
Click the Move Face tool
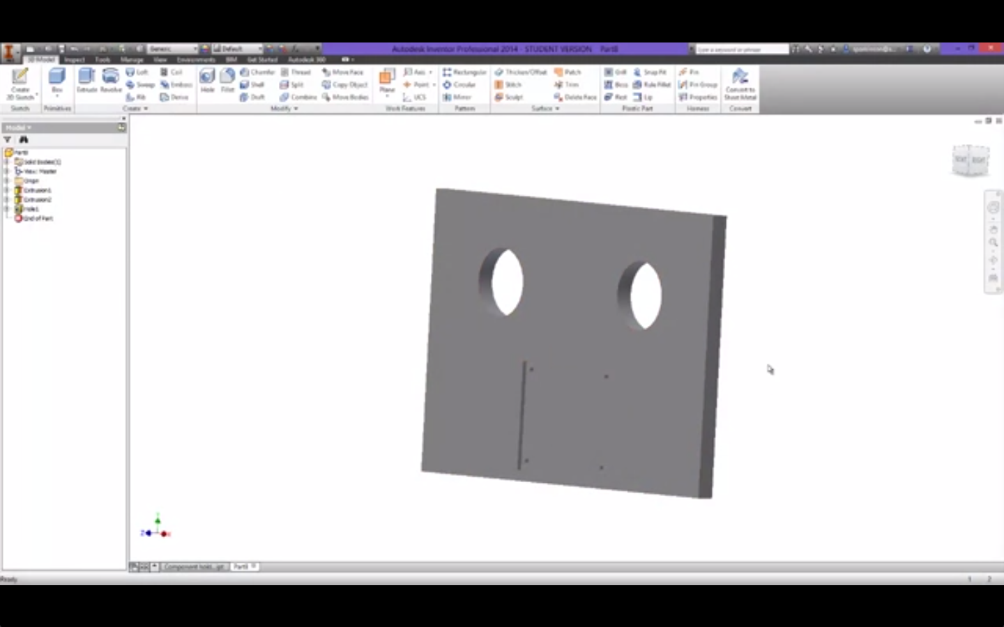point(342,72)
